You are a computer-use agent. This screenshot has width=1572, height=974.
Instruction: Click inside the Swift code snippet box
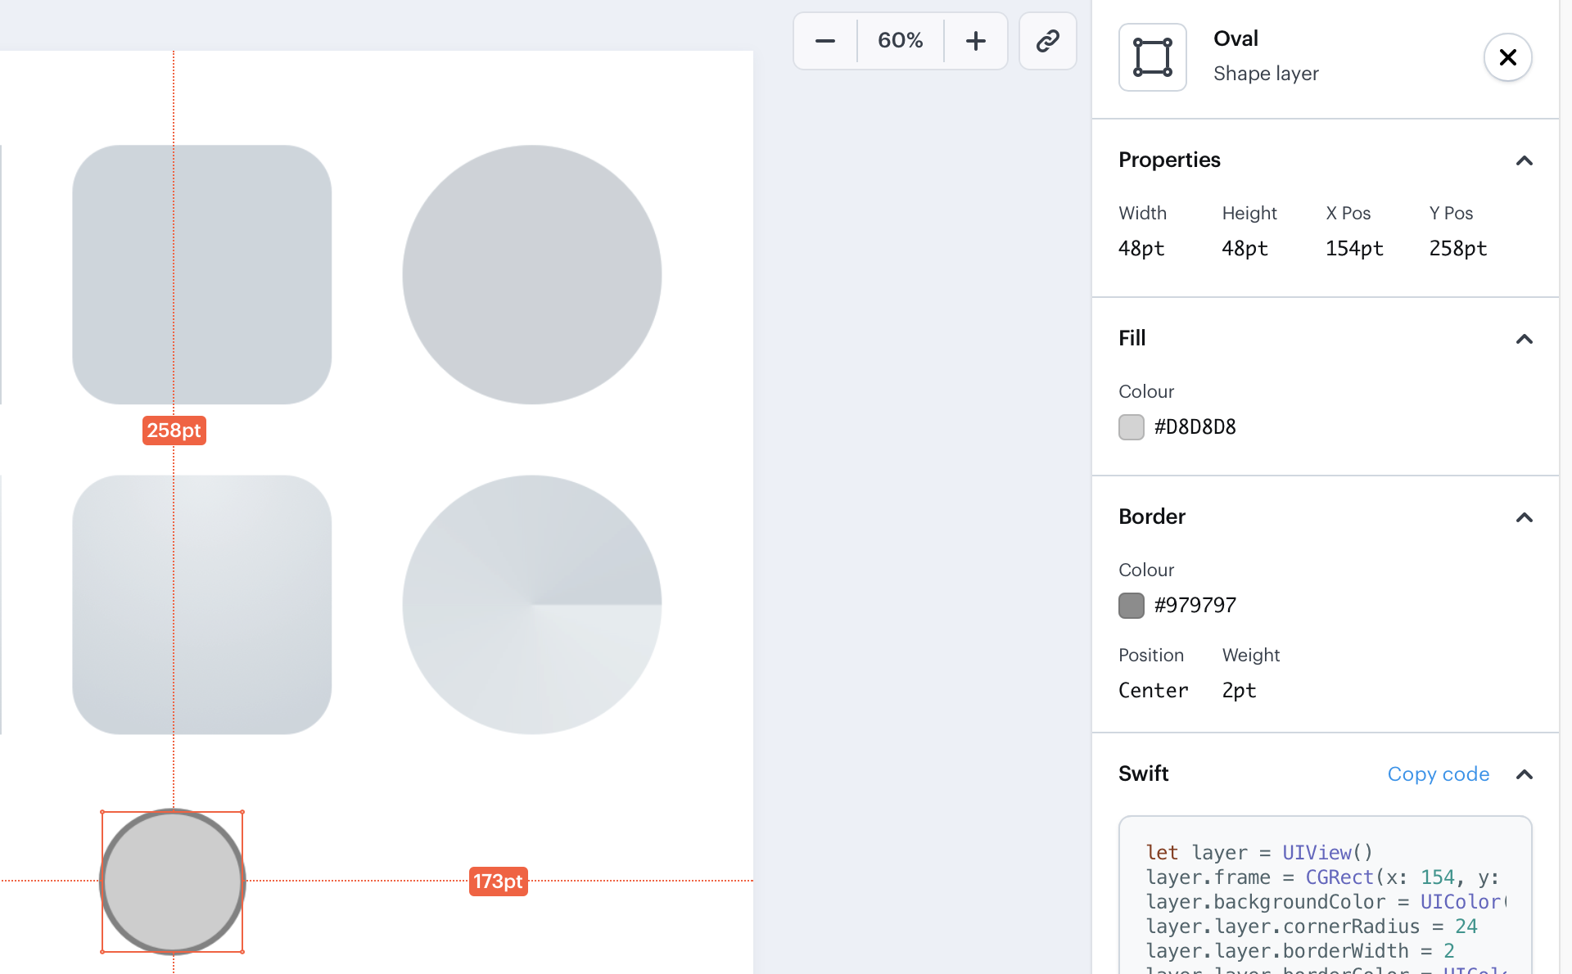click(x=1324, y=900)
